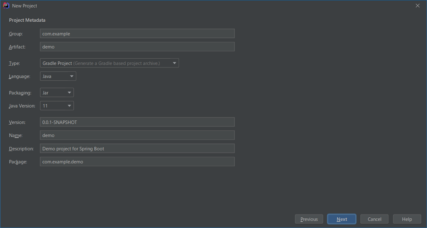Click the Version field with 0.0.1-SNAPSHOT

(x=137, y=122)
